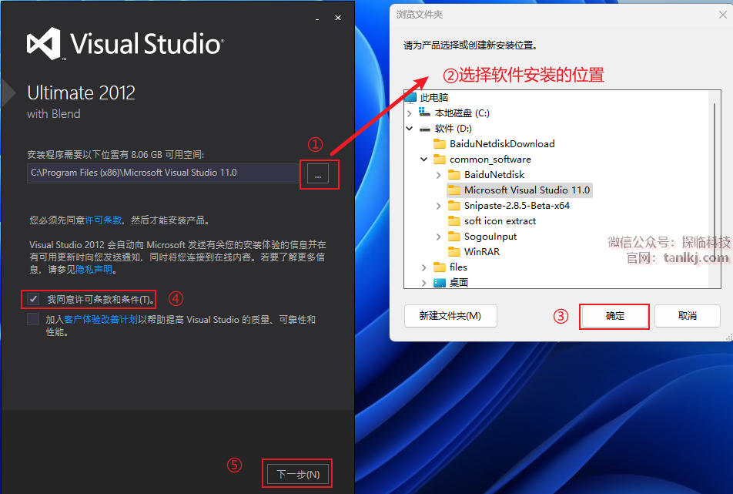
Task: Enable the 客户体验改善计划 participation checkbox
Action: coord(32,319)
